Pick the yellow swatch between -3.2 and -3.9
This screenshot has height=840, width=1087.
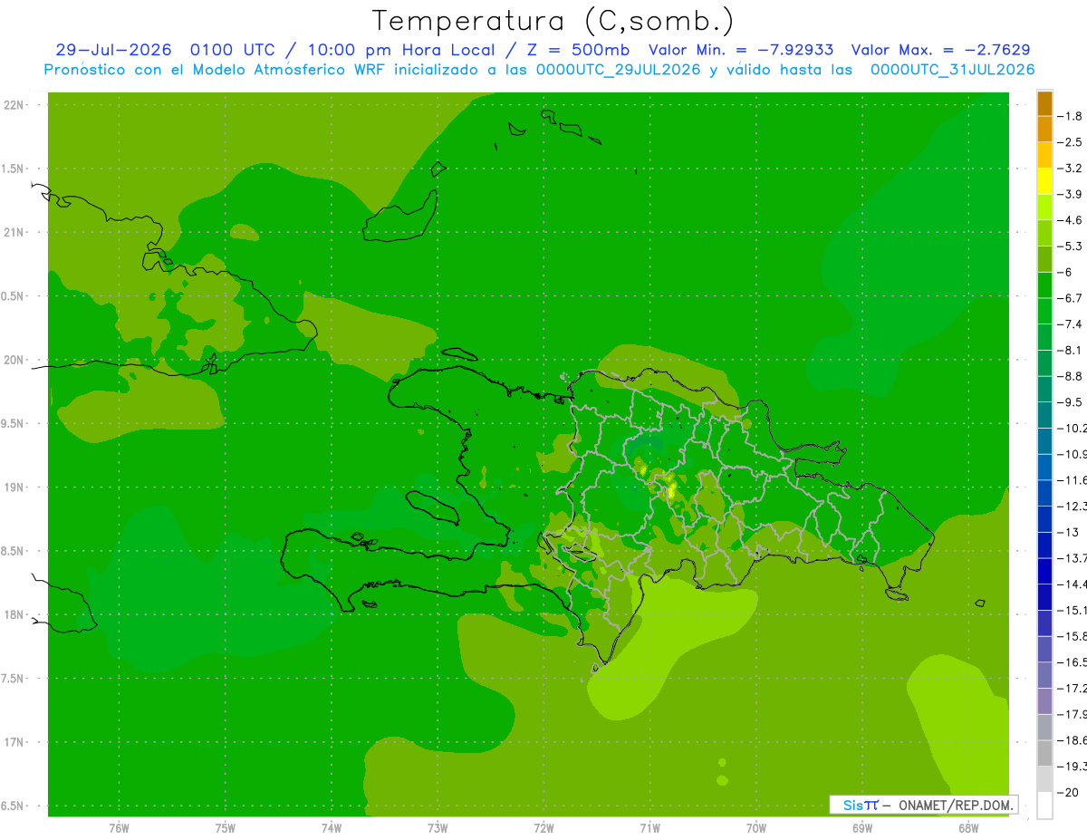[1044, 181]
